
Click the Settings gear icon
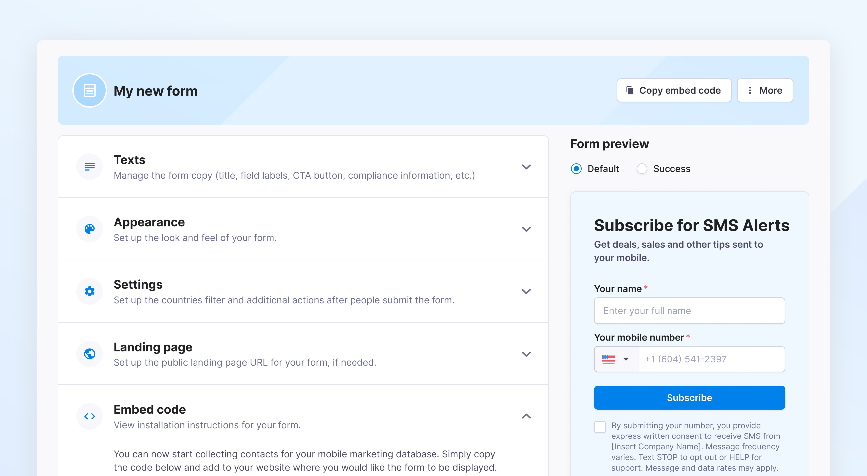pyautogui.click(x=90, y=291)
